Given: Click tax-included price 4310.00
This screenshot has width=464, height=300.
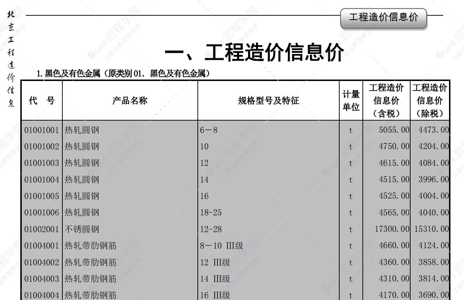Looking at the screenshot, I should click(x=394, y=279).
